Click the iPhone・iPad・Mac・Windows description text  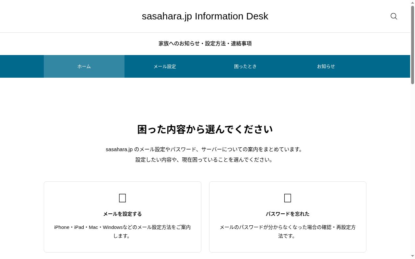point(122,231)
